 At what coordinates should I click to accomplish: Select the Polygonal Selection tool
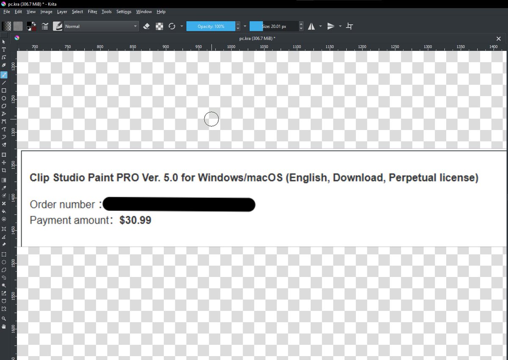[4, 270]
